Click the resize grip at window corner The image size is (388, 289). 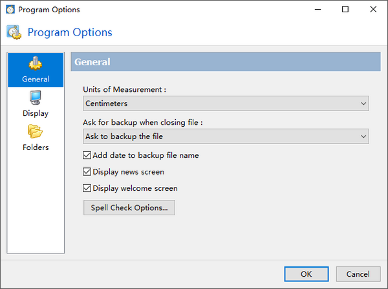[383, 284]
